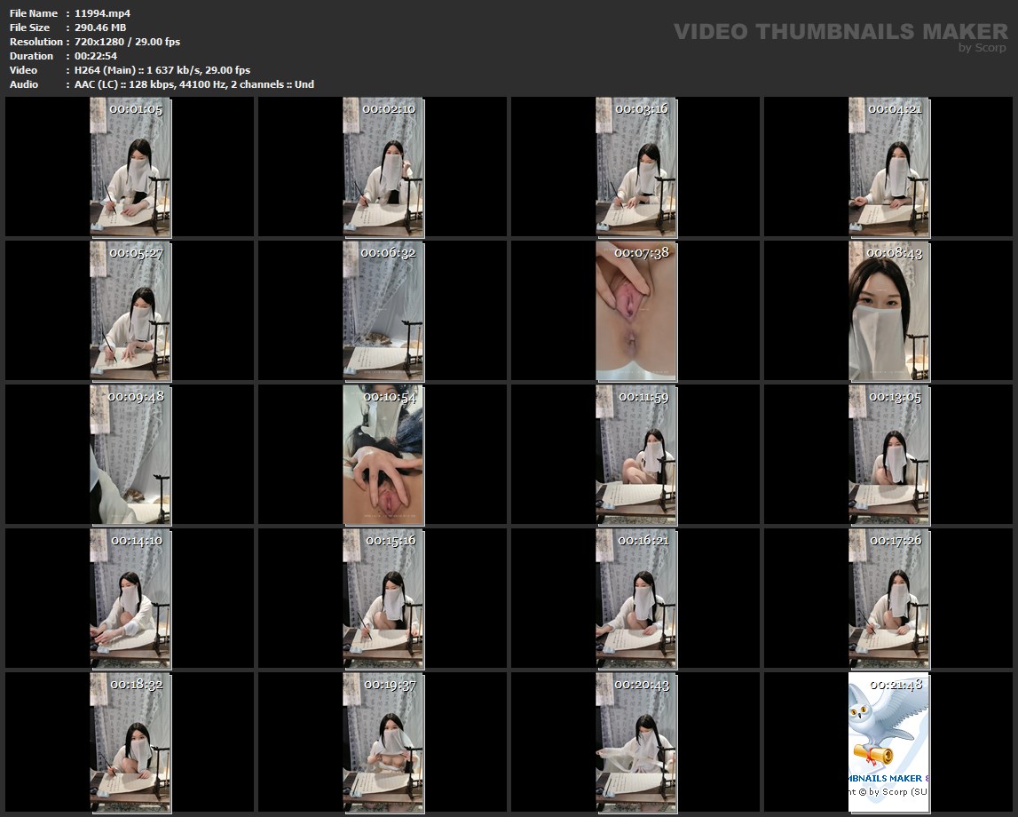
Task: Open the frame stamped 00:08:43
Action: coord(889,311)
